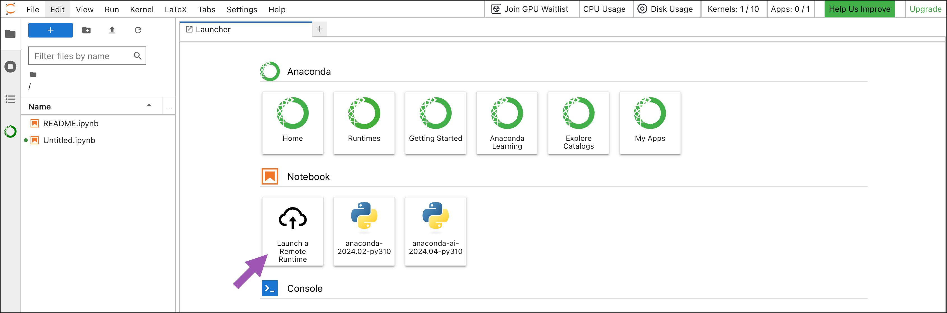Open the Settings menu
Image resolution: width=947 pixels, height=313 pixels.
(242, 10)
